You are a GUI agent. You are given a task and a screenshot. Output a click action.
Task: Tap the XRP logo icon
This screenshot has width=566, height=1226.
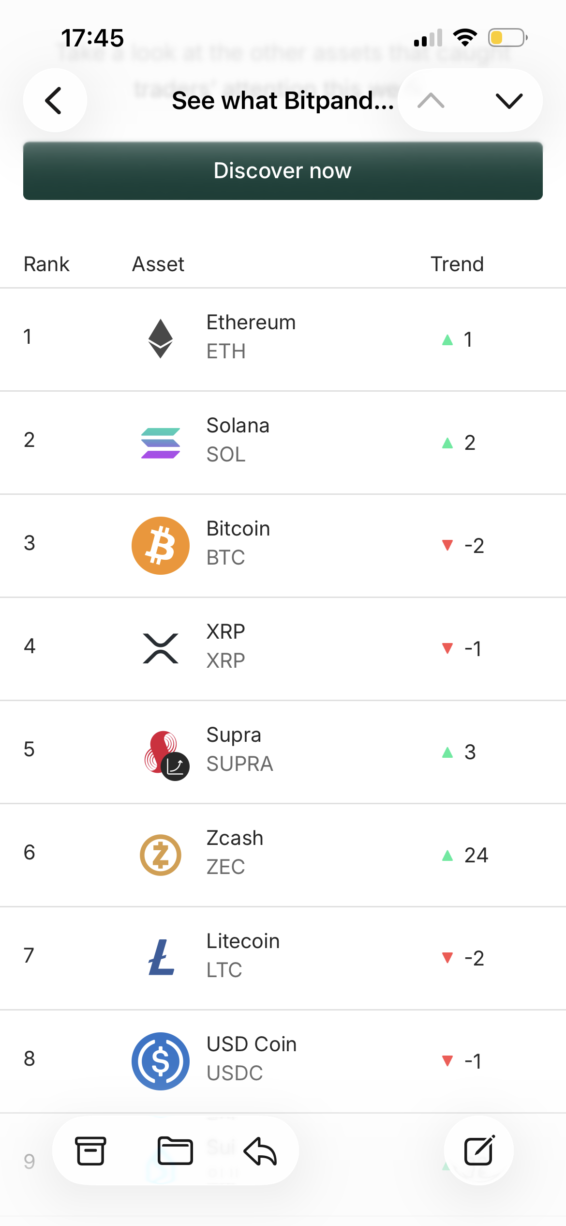[x=161, y=648]
